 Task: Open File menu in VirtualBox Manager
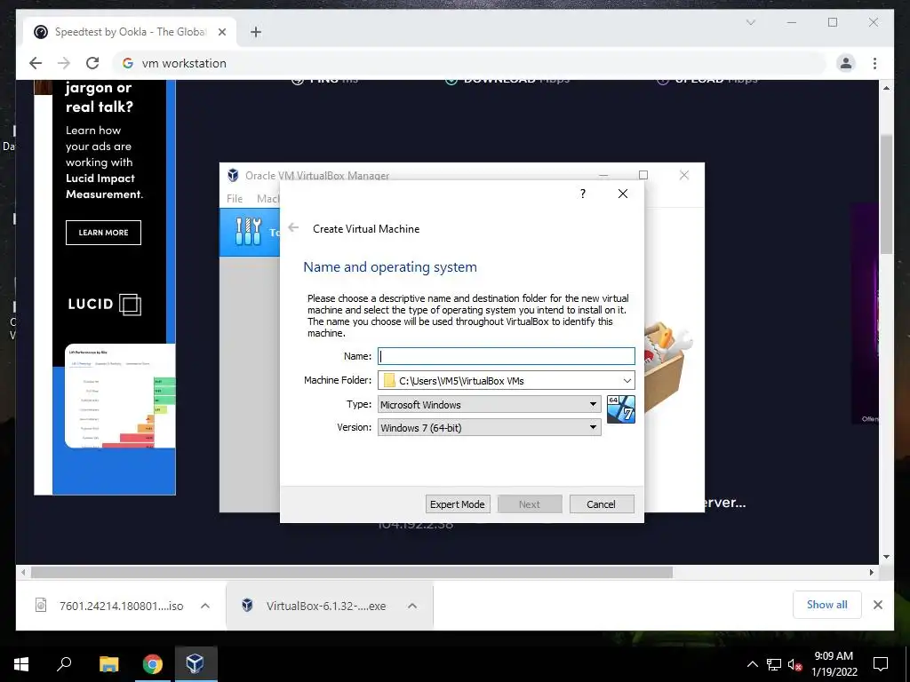pos(235,198)
